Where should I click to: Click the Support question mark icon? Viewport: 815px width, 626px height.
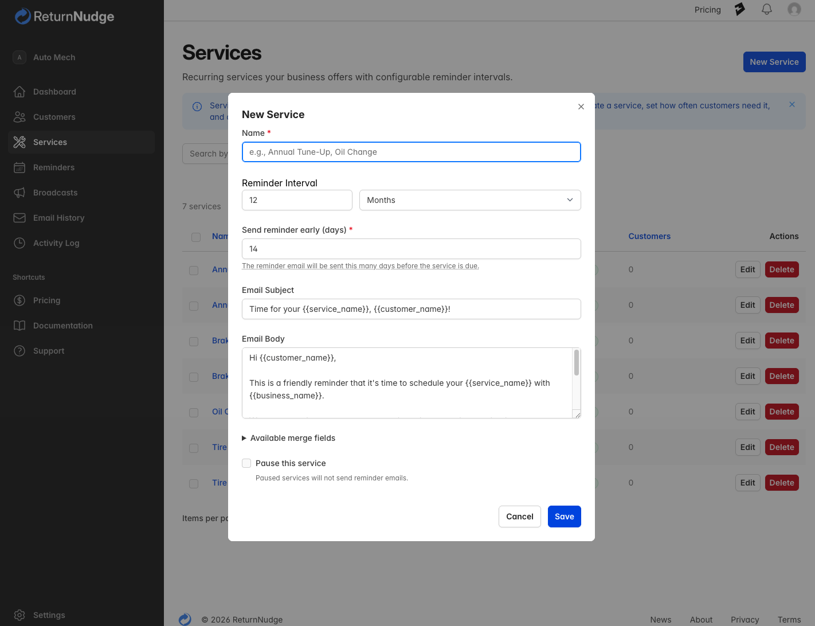pos(19,351)
